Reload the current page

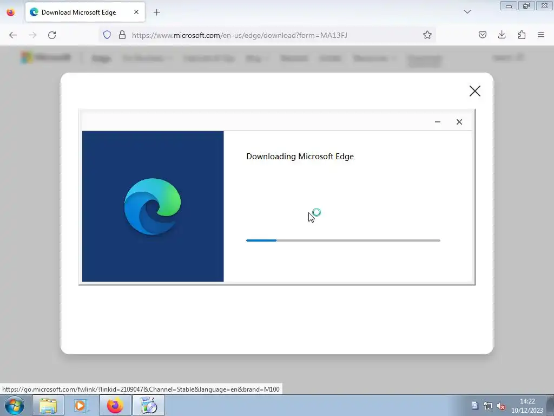click(x=52, y=35)
